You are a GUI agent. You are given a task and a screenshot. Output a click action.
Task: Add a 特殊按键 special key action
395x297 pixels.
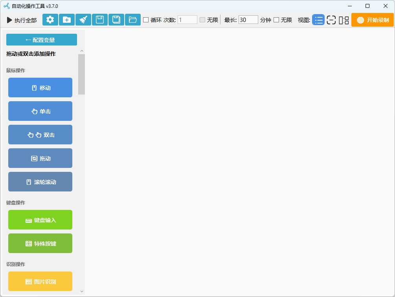tap(40, 243)
